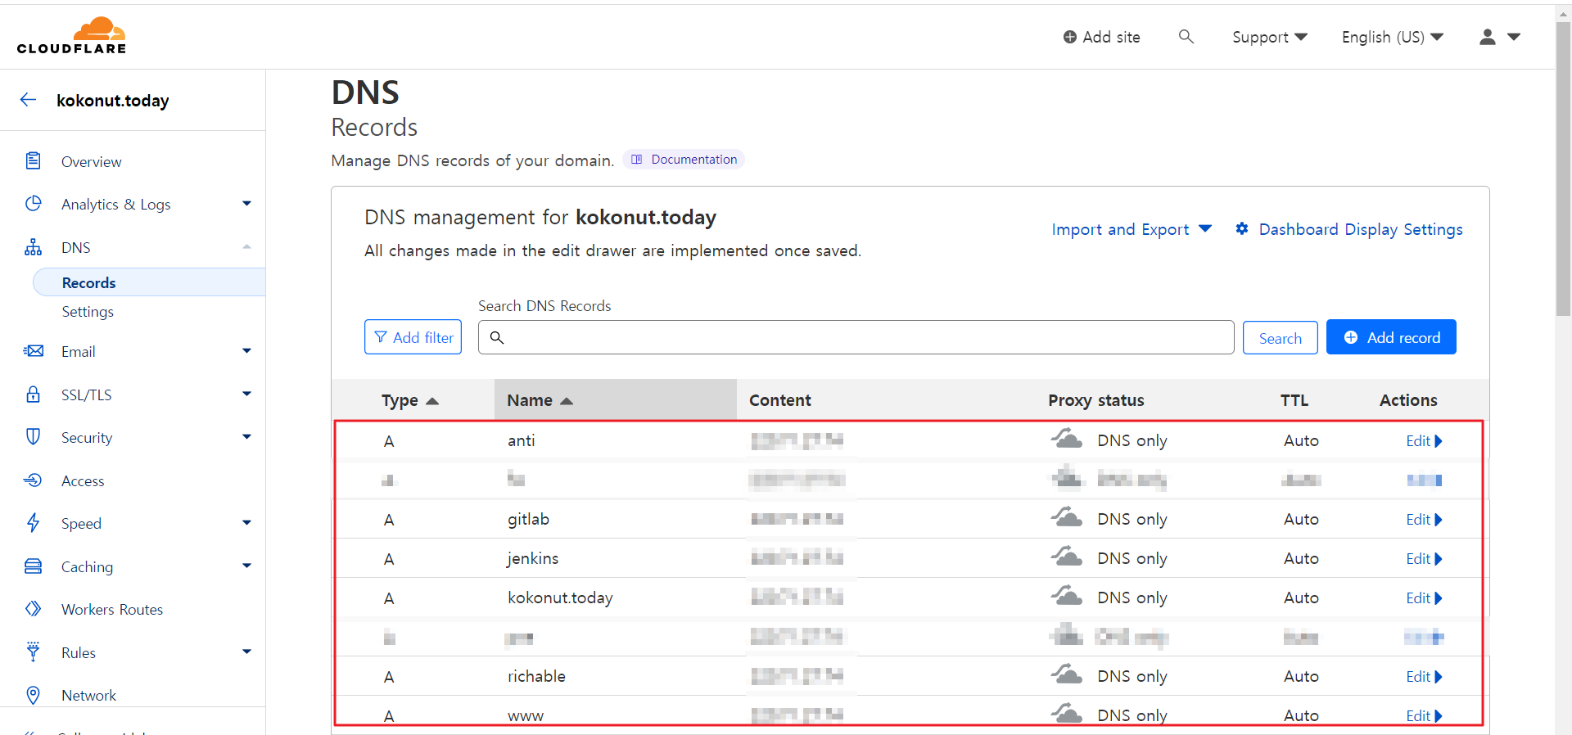Image resolution: width=1572 pixels, height=735 pixels.
Task: Open the Support dropdown
Action: (x=1270, y=37)
